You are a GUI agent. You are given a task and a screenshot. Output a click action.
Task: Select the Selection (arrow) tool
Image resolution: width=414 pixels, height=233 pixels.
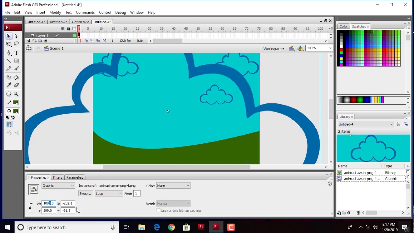tap(9, 36)
